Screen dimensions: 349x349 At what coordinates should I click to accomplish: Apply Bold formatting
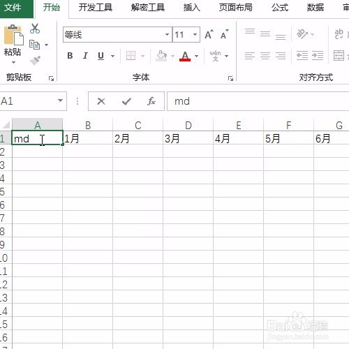70,56
